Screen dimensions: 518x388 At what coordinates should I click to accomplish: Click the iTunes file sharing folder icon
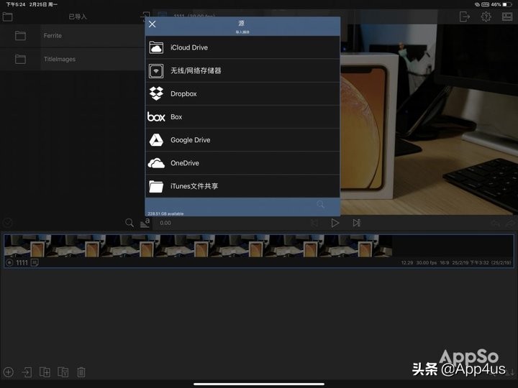(x=156, y=186)
